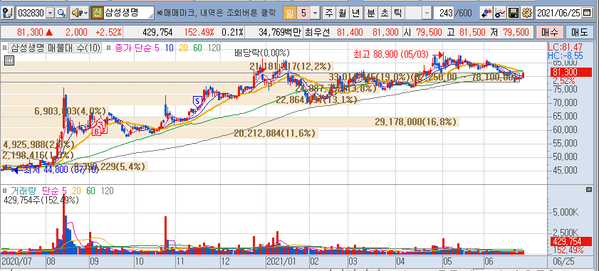This screenshot has width=599, height=271.
Task: Click the 매수 buy button
Action: click(549, 33)
